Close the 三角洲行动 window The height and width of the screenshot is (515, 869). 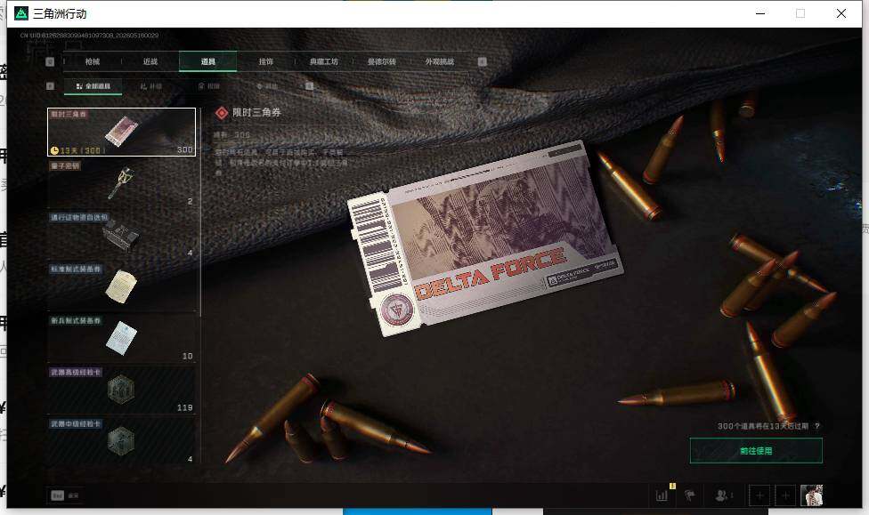click(841, 13)
